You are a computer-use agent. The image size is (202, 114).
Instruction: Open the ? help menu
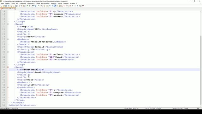[76, 3]
